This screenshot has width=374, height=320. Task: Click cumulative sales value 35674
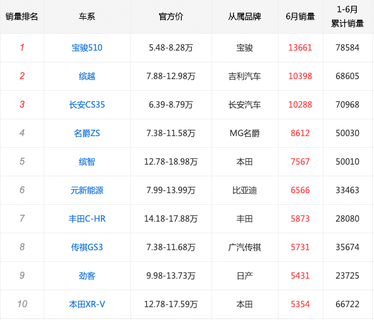pyautogui.click(x=347, y=247)
